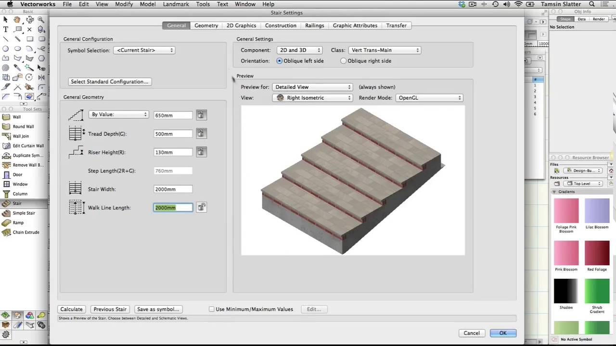Confirm stair settings with OK
616x346 pixels.
point(503,333)
